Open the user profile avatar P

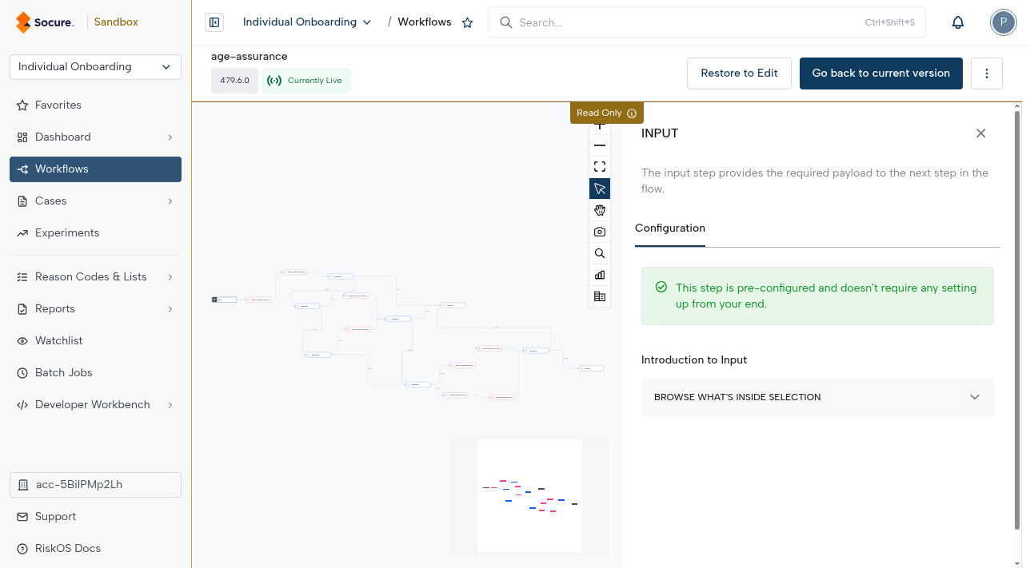point(1003,22)
